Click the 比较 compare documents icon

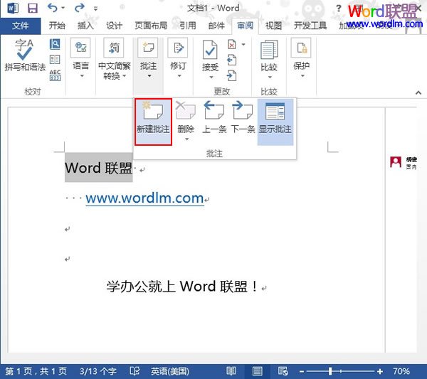269,50
